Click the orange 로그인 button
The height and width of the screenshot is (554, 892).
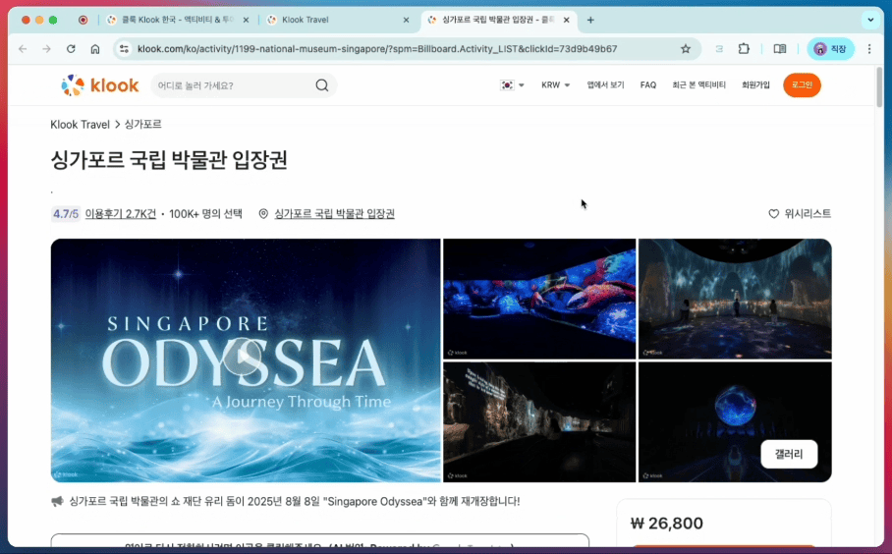click(802, 85)
